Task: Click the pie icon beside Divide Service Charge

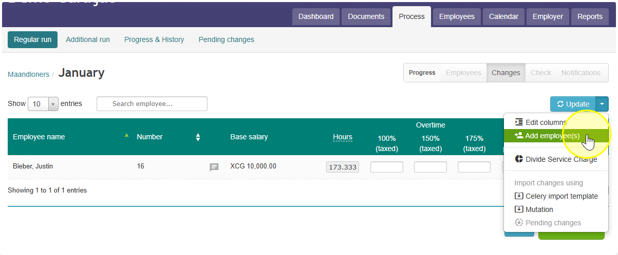Action: point(519,159)
